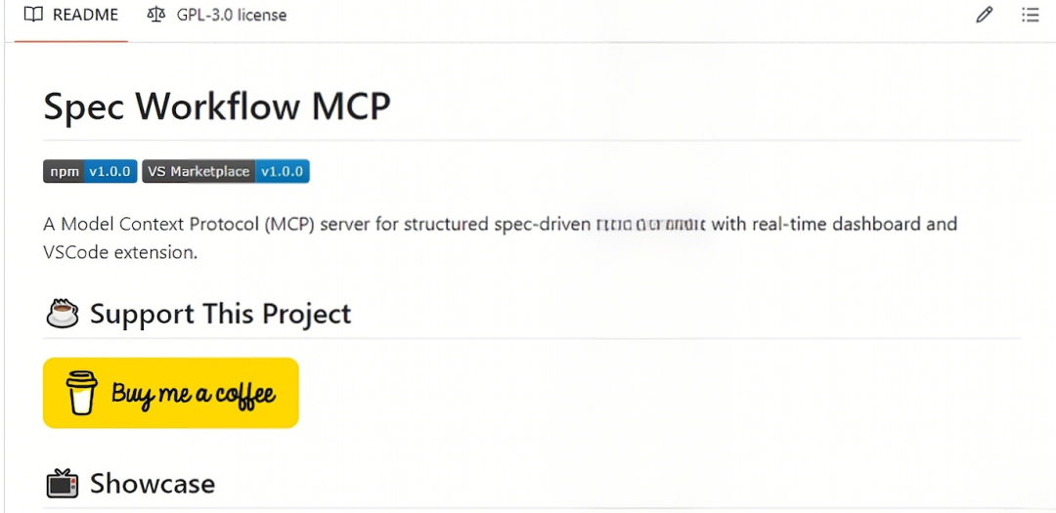The width and height of the screenshot is (1056, 513).
Task: Click the VSCode extension text
Action: (119, 252)
